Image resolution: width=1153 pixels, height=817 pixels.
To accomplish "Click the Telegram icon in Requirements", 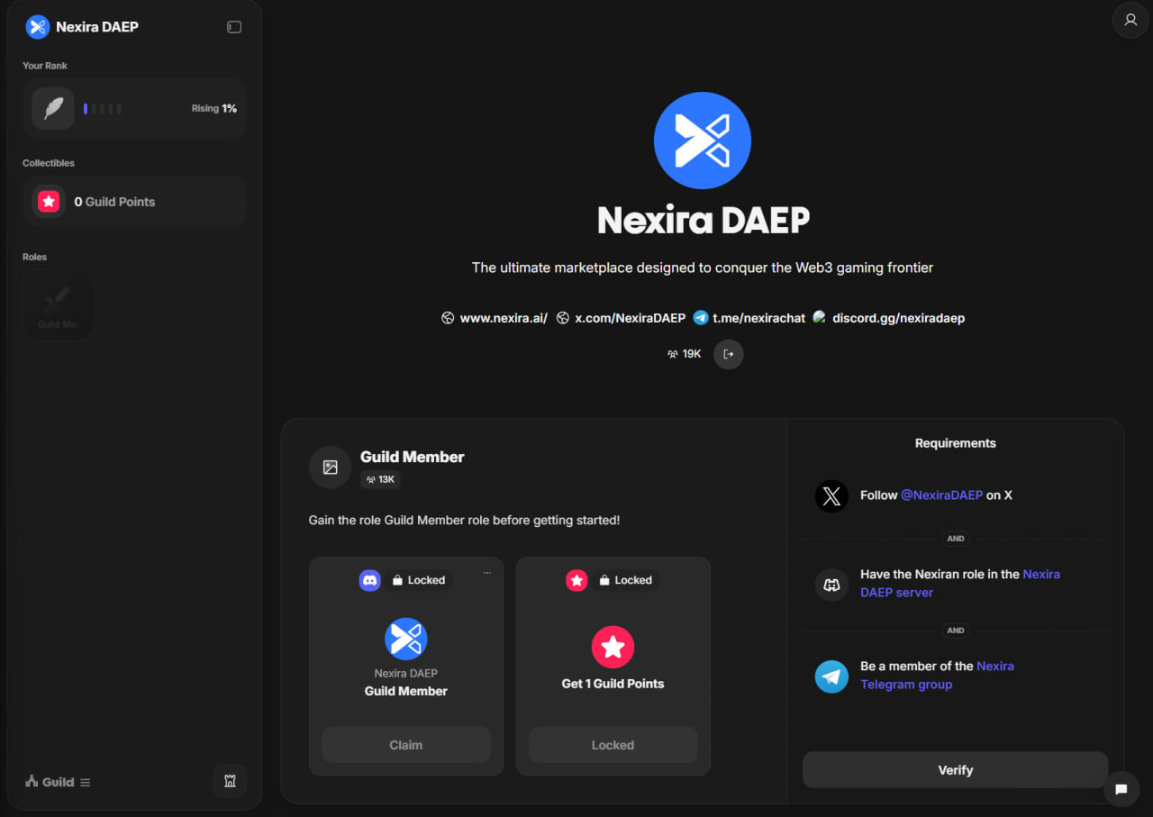I will [x=831, y=676].
